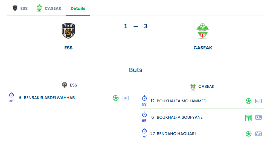Click the stopwatch icon at 75 minutes

144,131
